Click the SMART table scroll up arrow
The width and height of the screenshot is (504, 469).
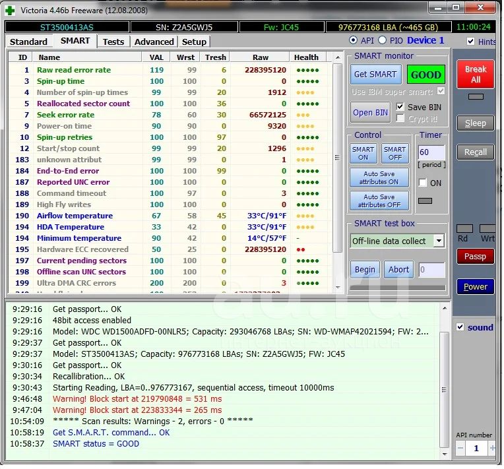[338, 57]
